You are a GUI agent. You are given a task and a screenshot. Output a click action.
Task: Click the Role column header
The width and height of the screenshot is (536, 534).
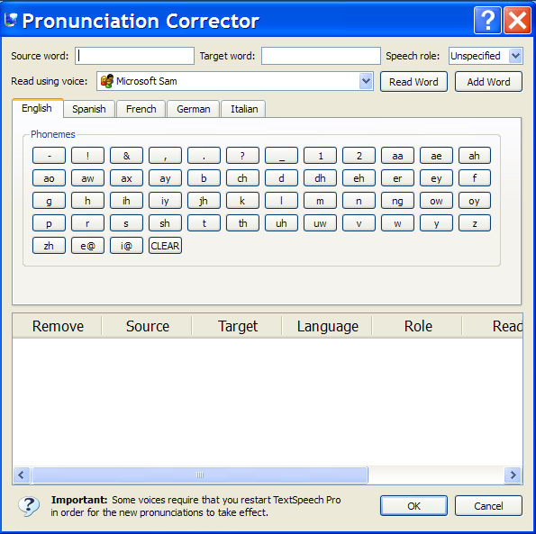[x=418, y=326]
